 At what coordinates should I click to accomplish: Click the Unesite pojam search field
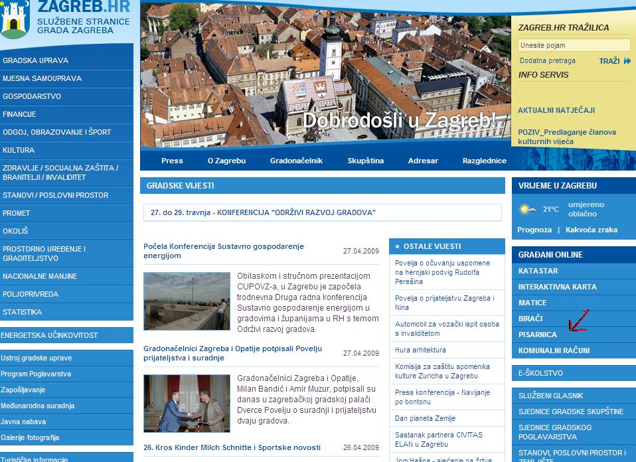(x=572, y=45)
